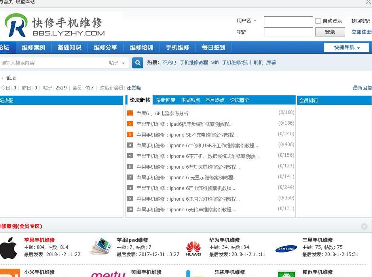This screenshot has height=277, width=372.
Task: Expand the 用户名 login type dropdown
Action: coord(247,21)
